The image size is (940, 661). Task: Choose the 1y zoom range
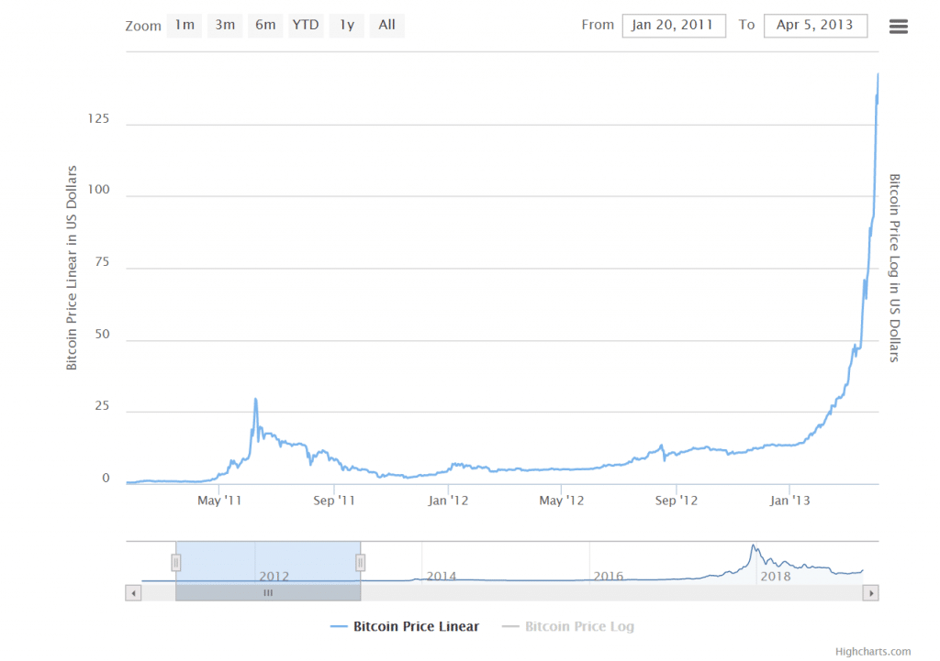[347, 25]
